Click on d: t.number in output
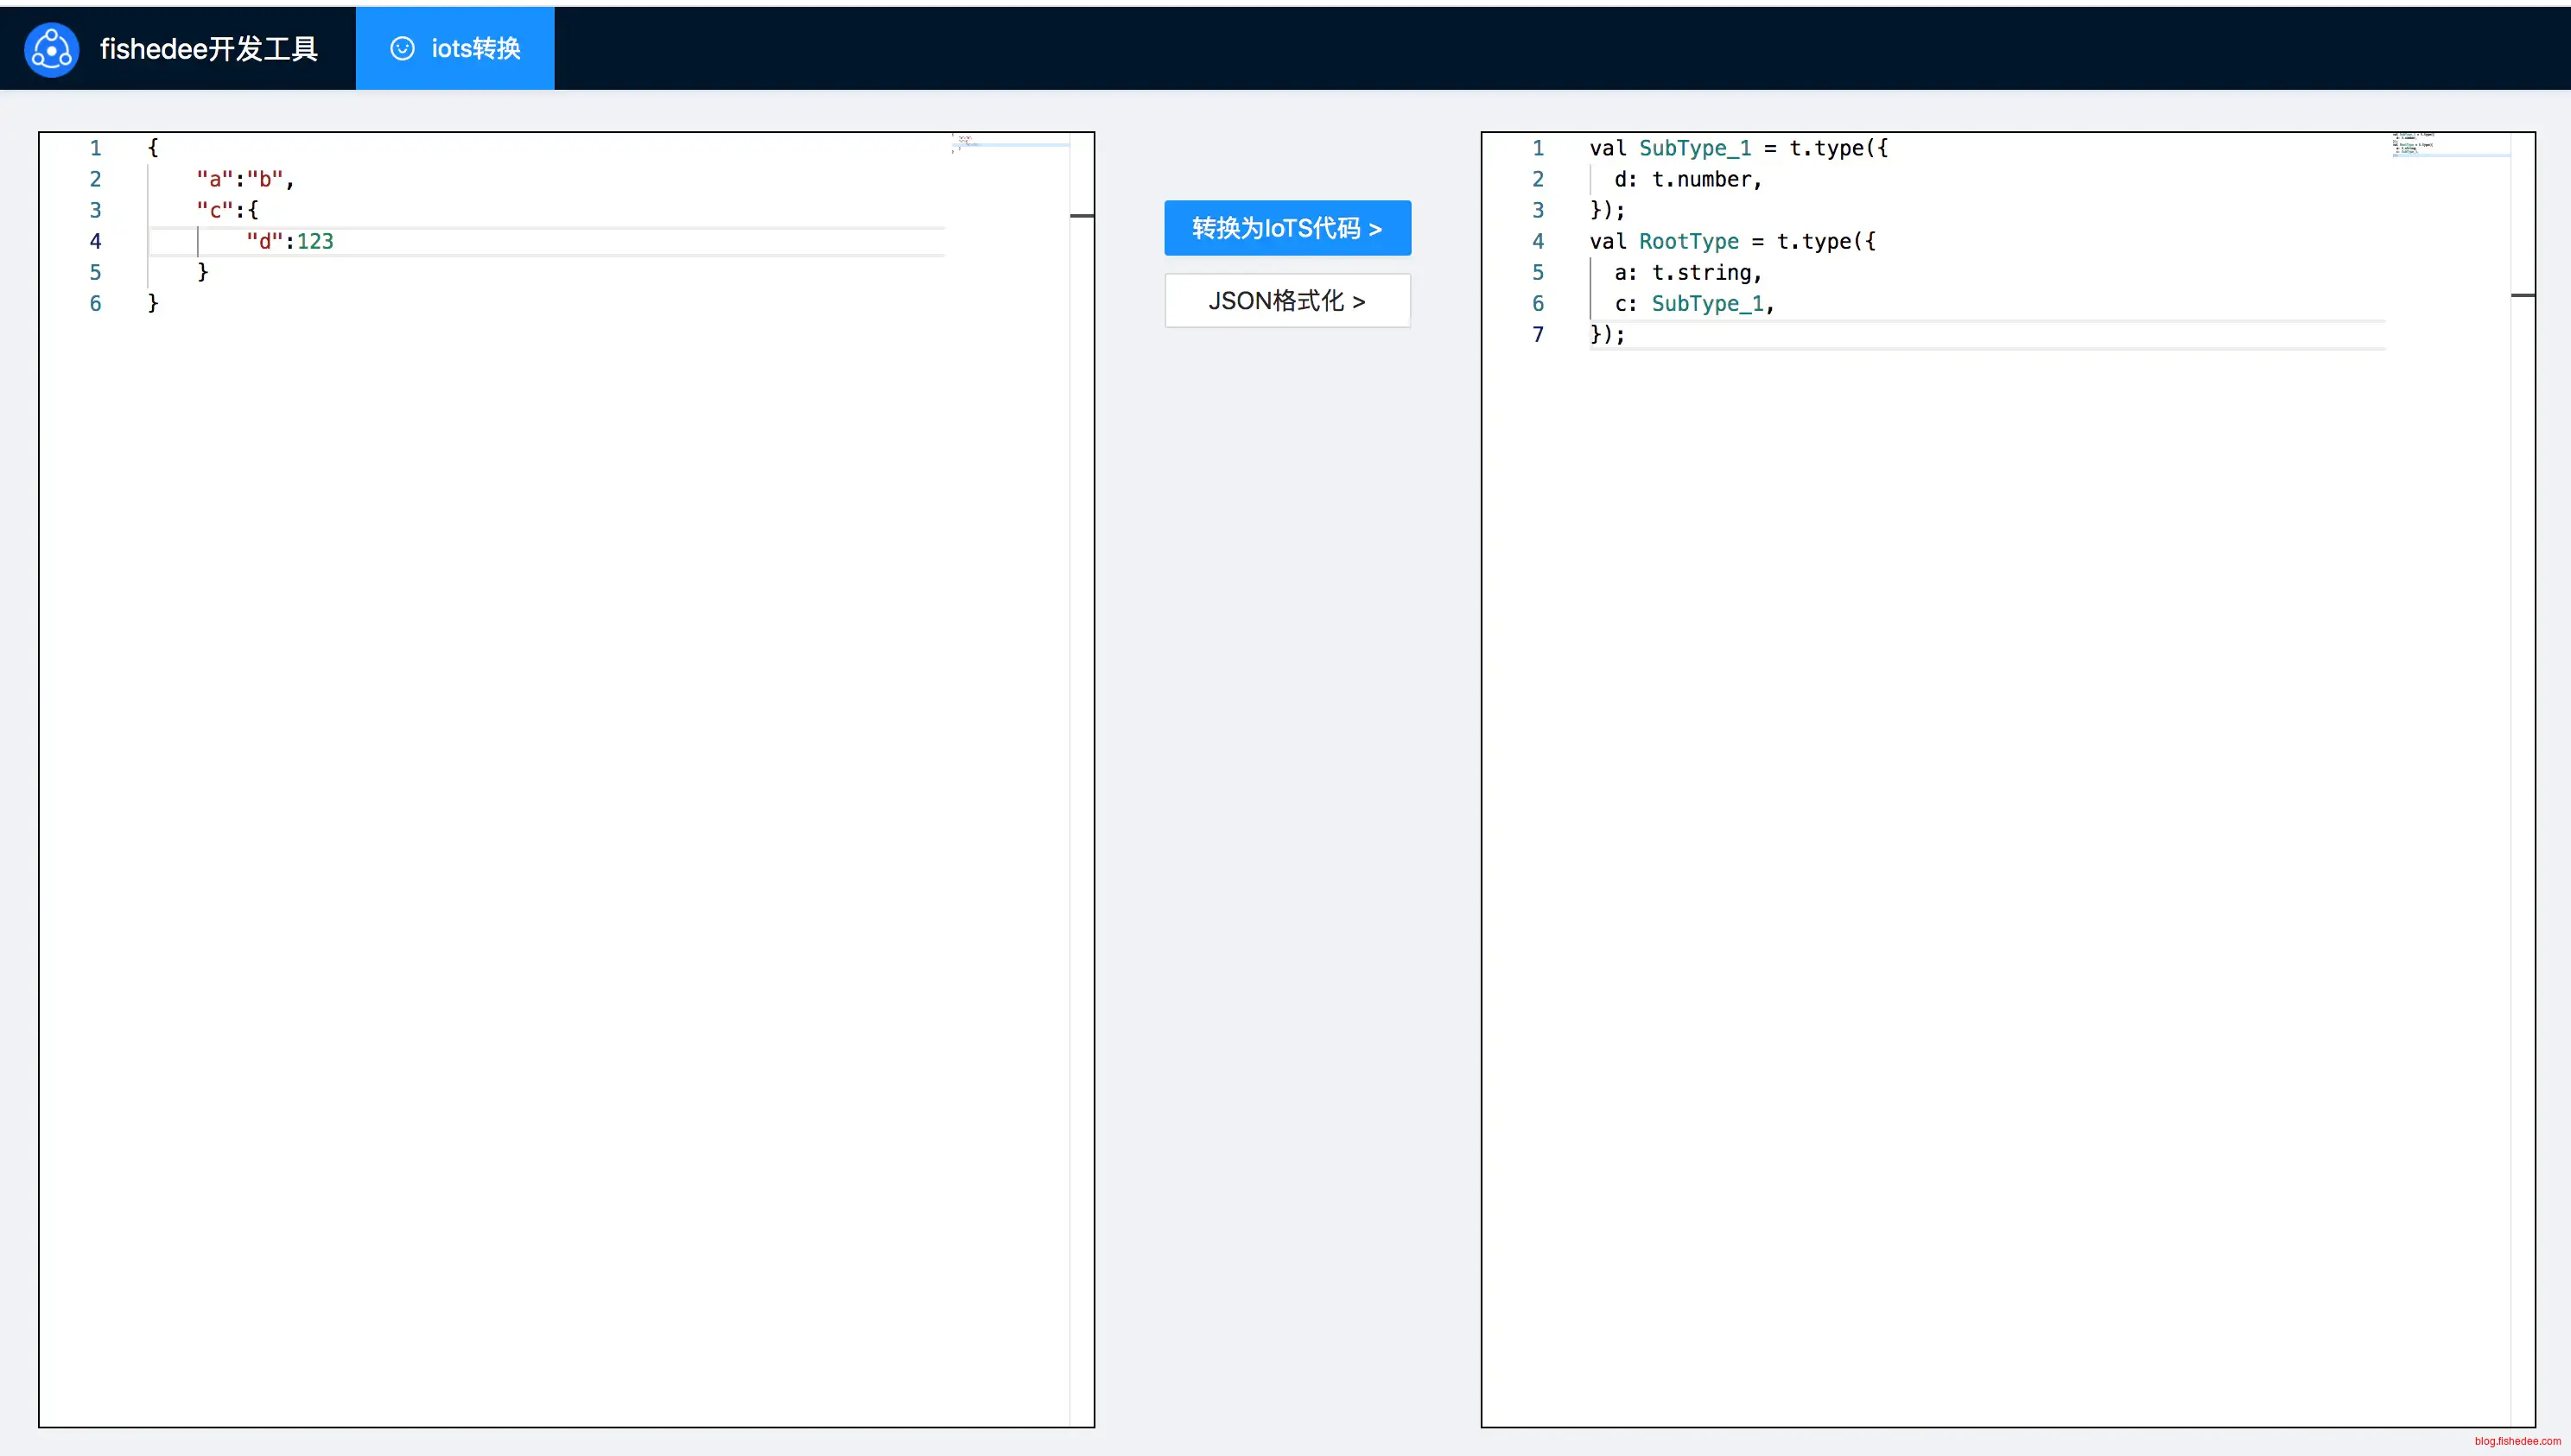 tap(1686, 179)
